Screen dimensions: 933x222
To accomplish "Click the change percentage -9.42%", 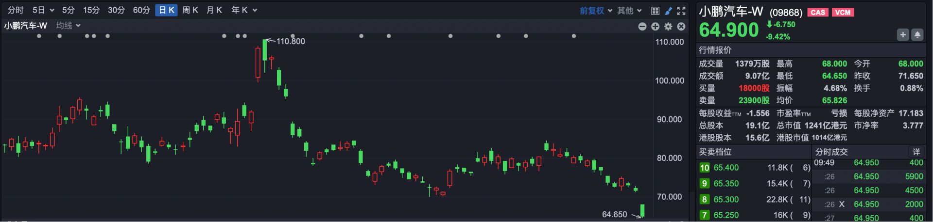I will click(x=778, y=36).
